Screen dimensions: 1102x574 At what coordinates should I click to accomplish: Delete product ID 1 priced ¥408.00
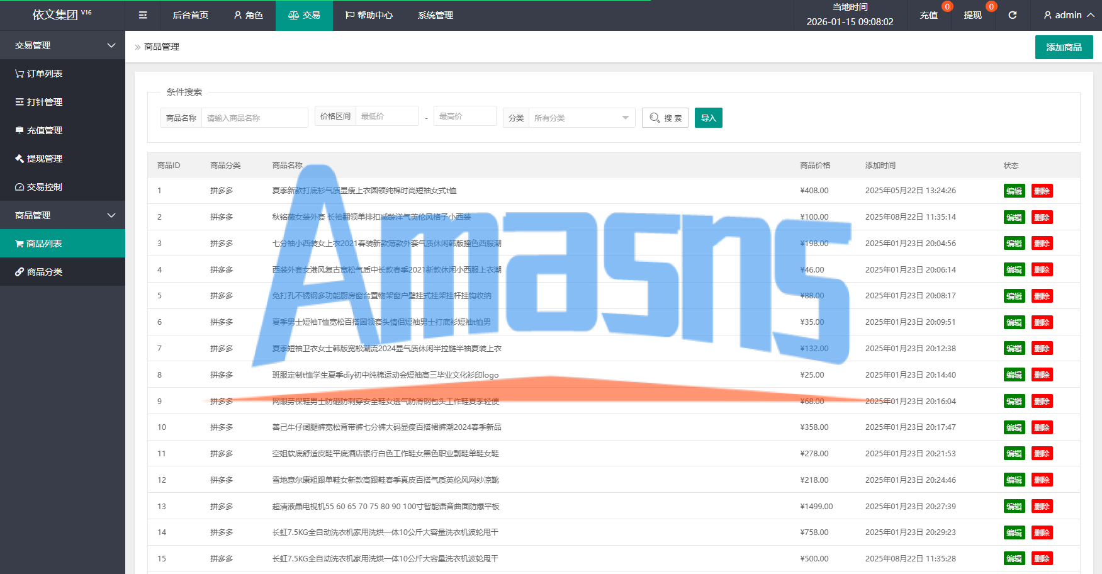tap(1042, 191)
